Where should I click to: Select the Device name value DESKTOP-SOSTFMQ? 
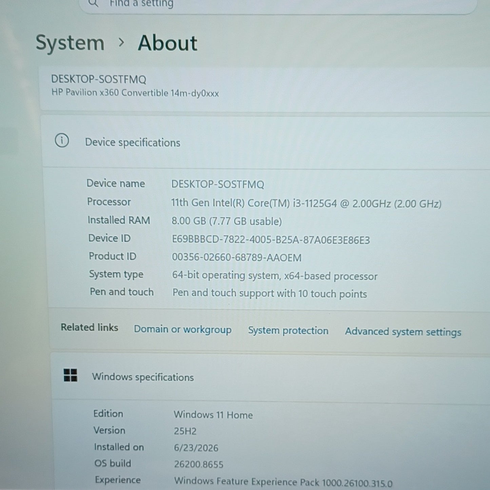[218, 184]
